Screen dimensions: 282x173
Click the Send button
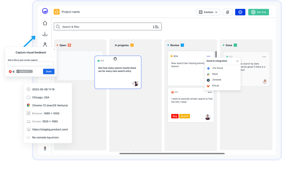[49, 71]
